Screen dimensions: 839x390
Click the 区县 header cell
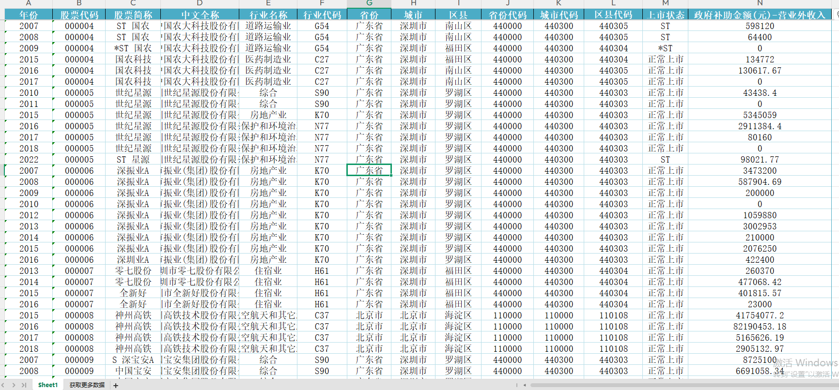(x=458, y=15)
